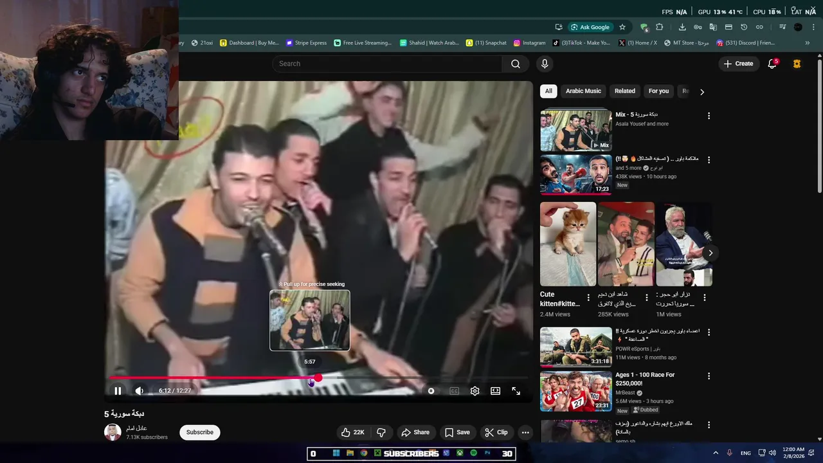Like the video with thumbs-up 22K

pos(352,432)
